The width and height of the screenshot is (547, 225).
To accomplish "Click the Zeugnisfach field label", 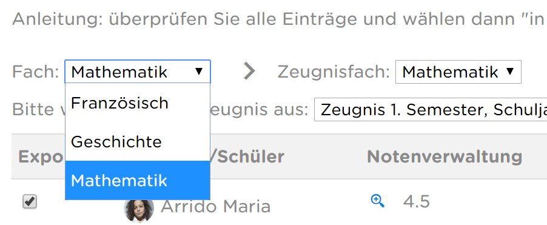I will 334,72.
